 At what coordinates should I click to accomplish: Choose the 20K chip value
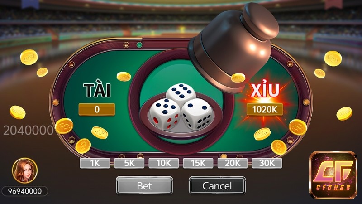coord(233,163)
